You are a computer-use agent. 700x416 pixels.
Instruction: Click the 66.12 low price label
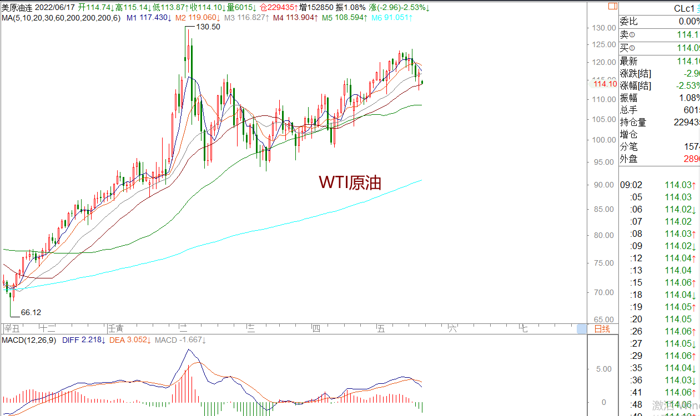click(x=31, y=312)
